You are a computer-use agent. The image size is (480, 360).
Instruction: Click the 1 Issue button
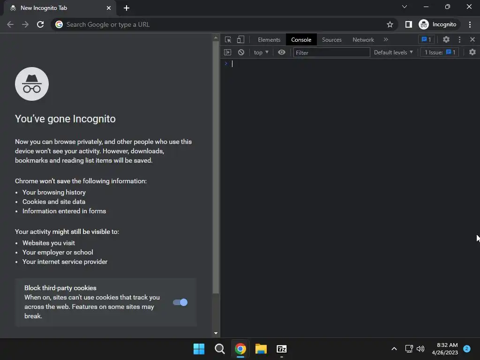pos(440,52)
